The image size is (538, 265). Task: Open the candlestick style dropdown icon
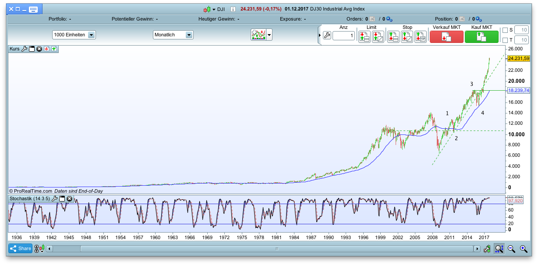[42, 248]
